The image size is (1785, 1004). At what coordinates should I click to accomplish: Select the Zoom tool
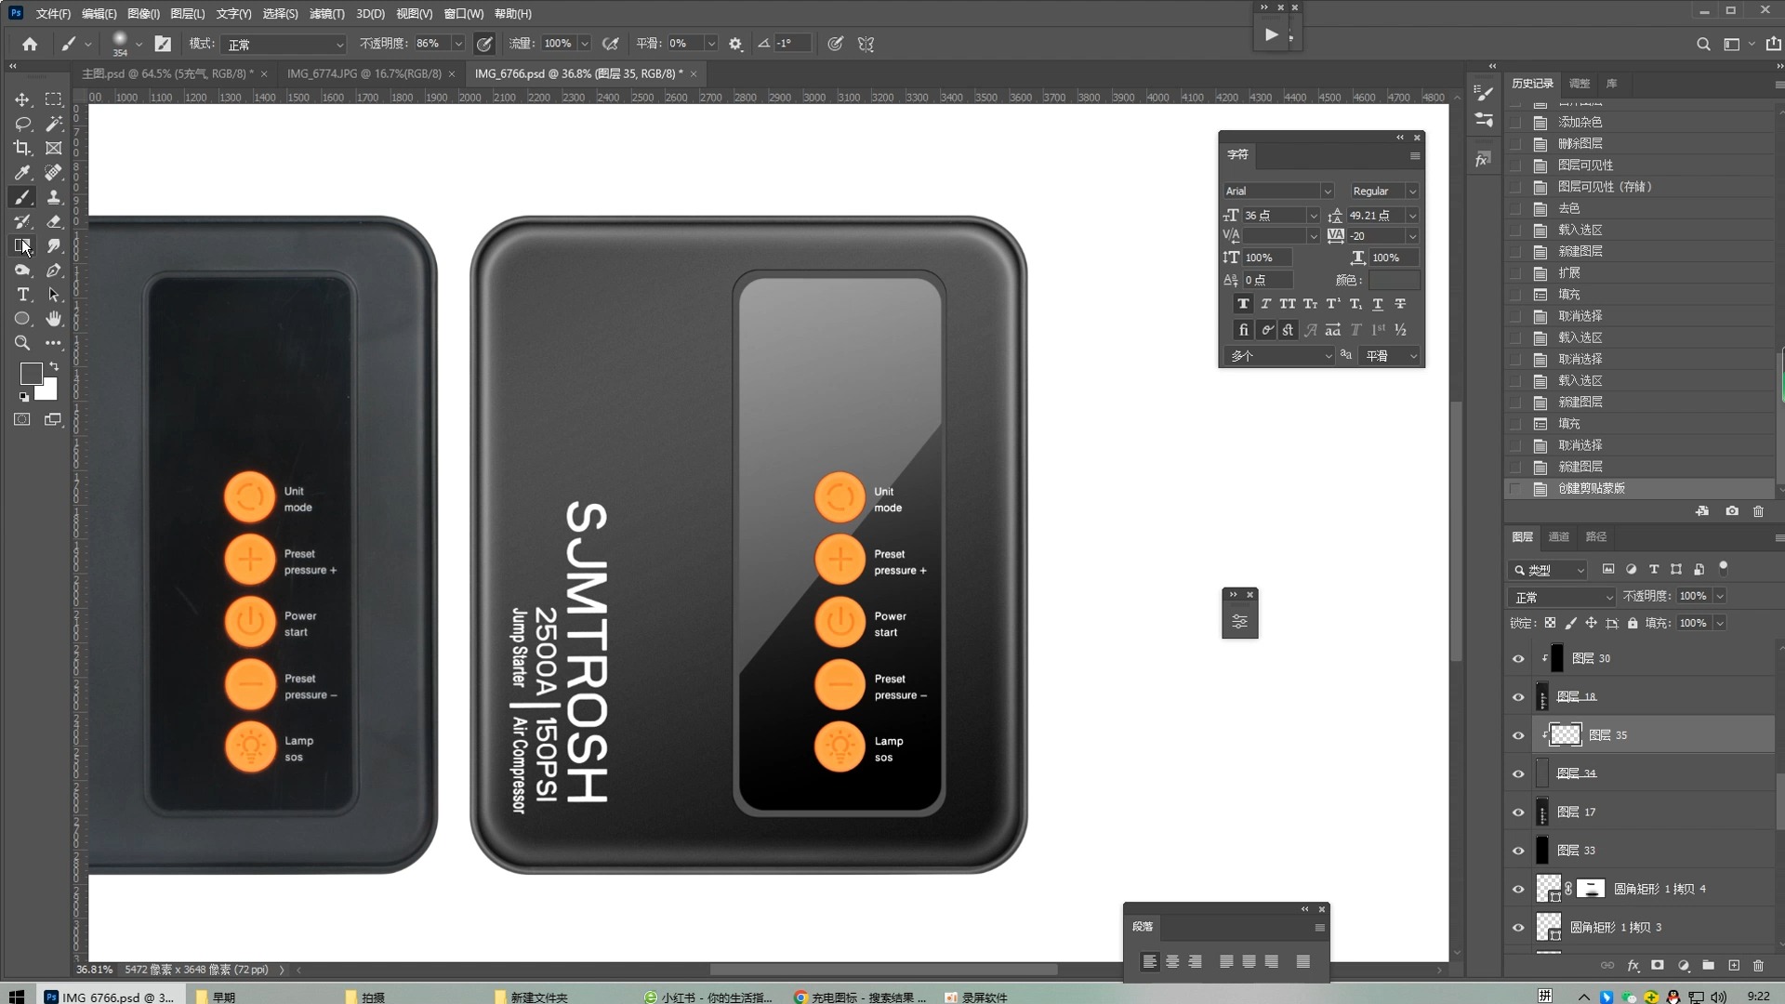click(x=22, y=343)
